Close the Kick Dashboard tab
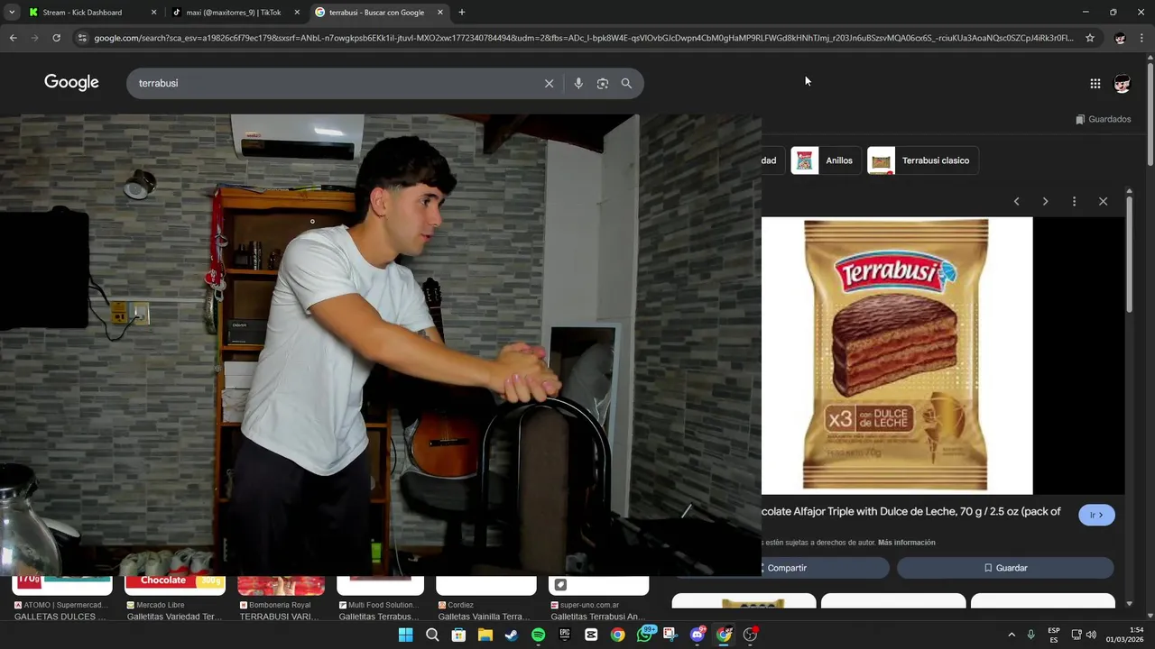 (153, 13)
